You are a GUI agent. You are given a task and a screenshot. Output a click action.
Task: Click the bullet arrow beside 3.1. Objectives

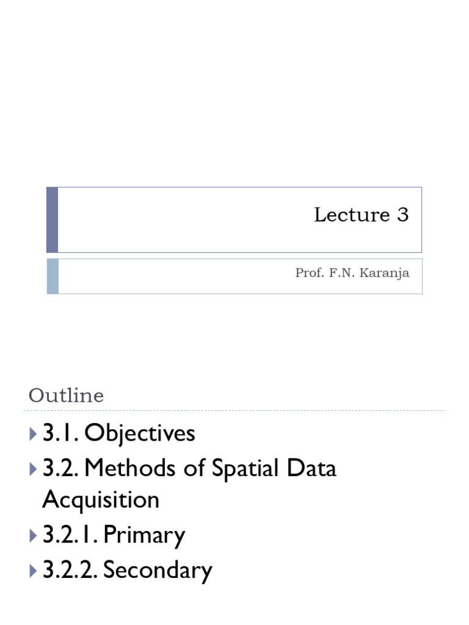pos(33,434)
